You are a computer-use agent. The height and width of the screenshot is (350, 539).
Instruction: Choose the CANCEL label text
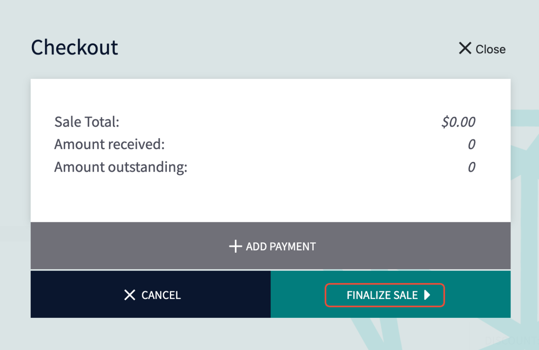(x=161, y=295)
